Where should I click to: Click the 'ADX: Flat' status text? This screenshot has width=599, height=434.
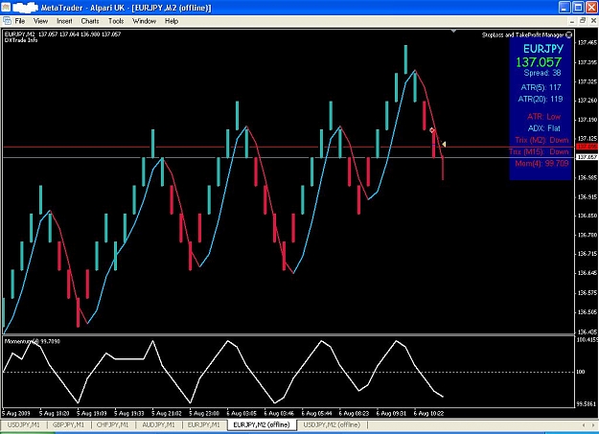coord(544,128)
